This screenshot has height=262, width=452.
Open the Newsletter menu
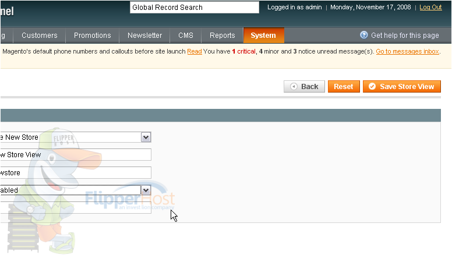[144, 36]
